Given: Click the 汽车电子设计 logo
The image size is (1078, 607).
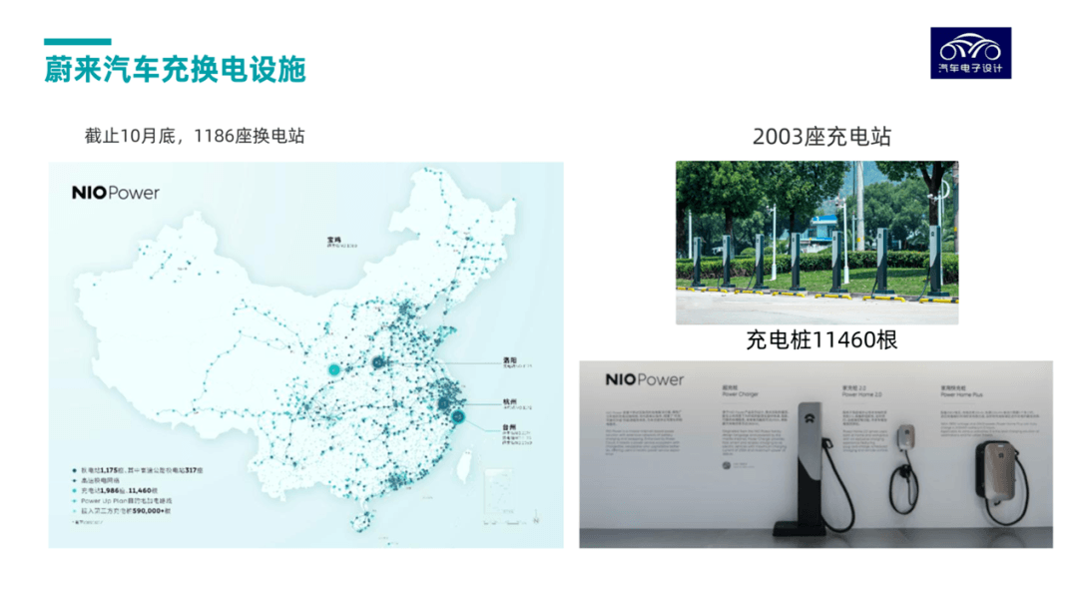Looking at the screenshot, I should click(970, 53).
